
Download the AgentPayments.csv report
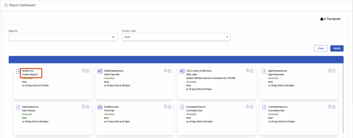coord(334,71)
